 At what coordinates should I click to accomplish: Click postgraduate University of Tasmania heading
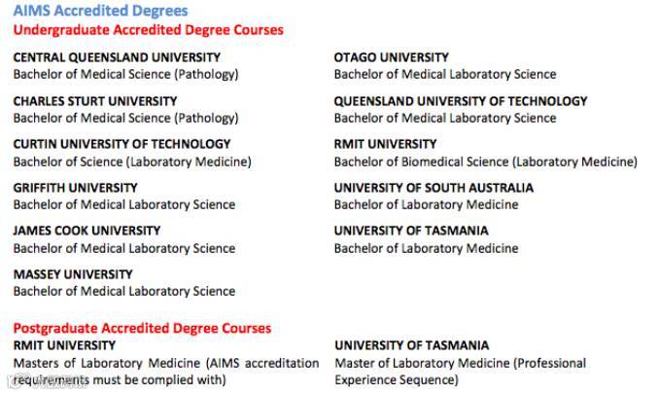[x=412, y=345]
